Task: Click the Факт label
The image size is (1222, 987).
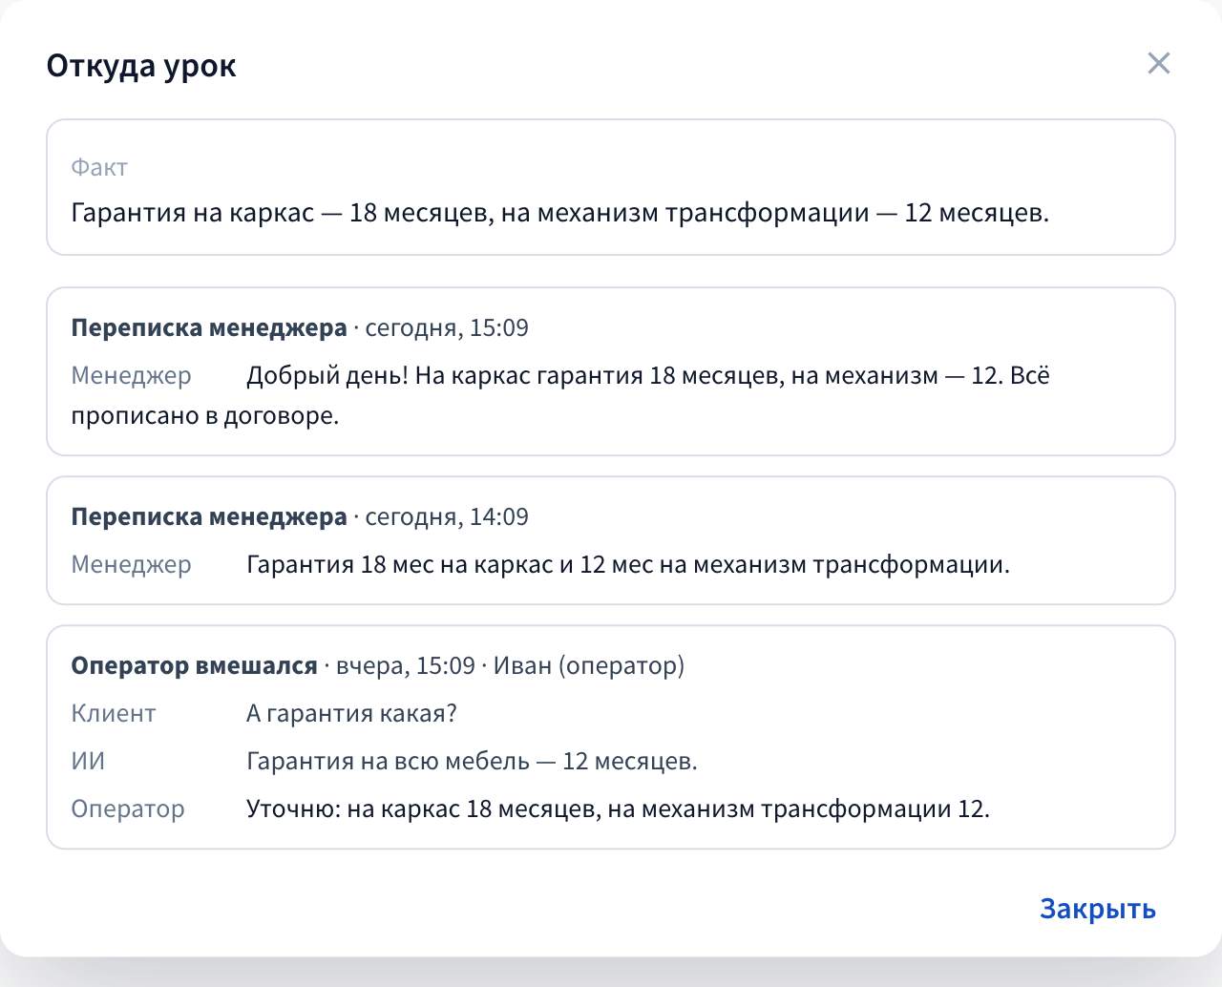Action: coord(99,168)
